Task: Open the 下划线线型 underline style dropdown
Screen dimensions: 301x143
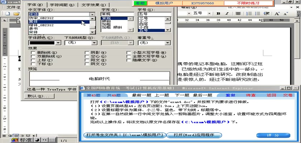Action: tap(94, 43)
